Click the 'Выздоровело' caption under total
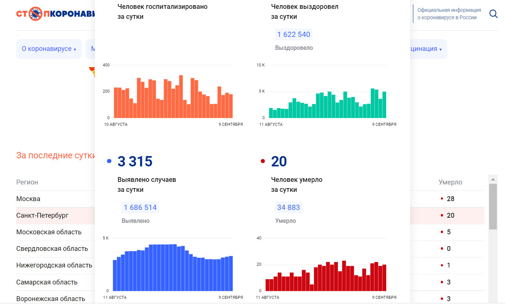Viewport: 505px width, 304px height. click(x=294, y=48)
